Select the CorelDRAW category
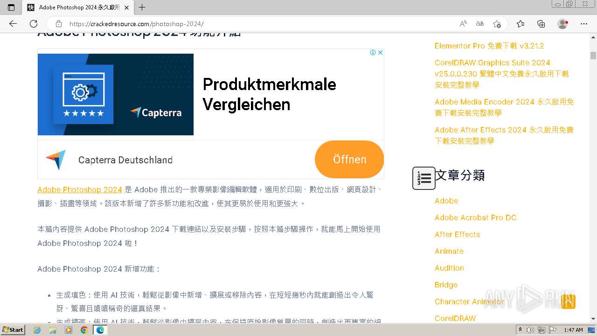This screenshot has height=336, width=597. coord(455,318)
